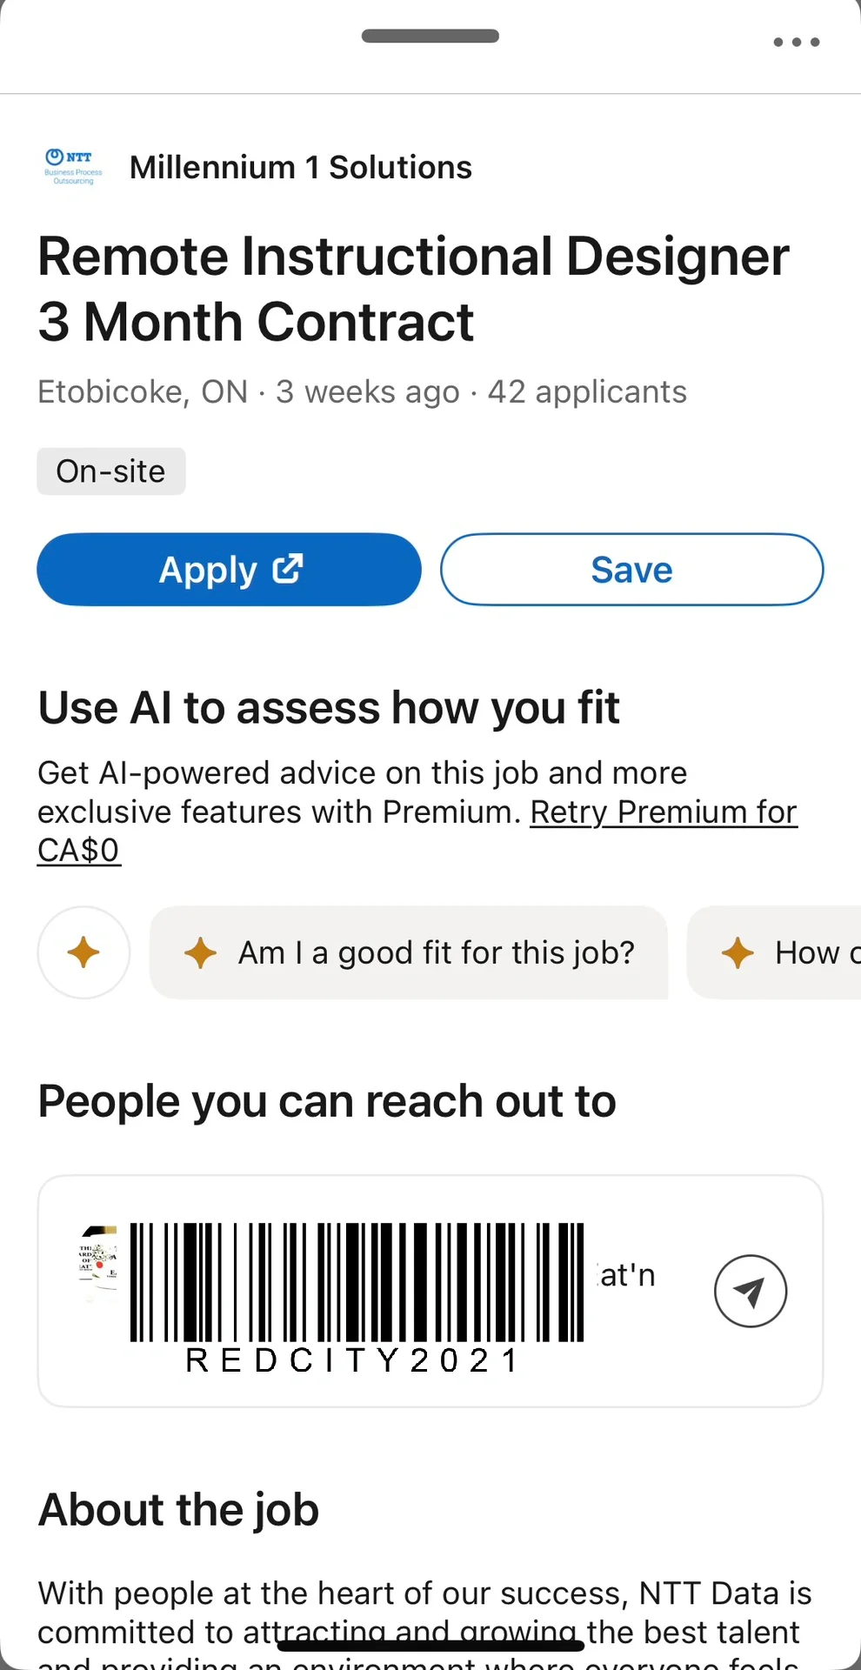
Task: Apply to the Instructional Designer job
Action: 229,570
